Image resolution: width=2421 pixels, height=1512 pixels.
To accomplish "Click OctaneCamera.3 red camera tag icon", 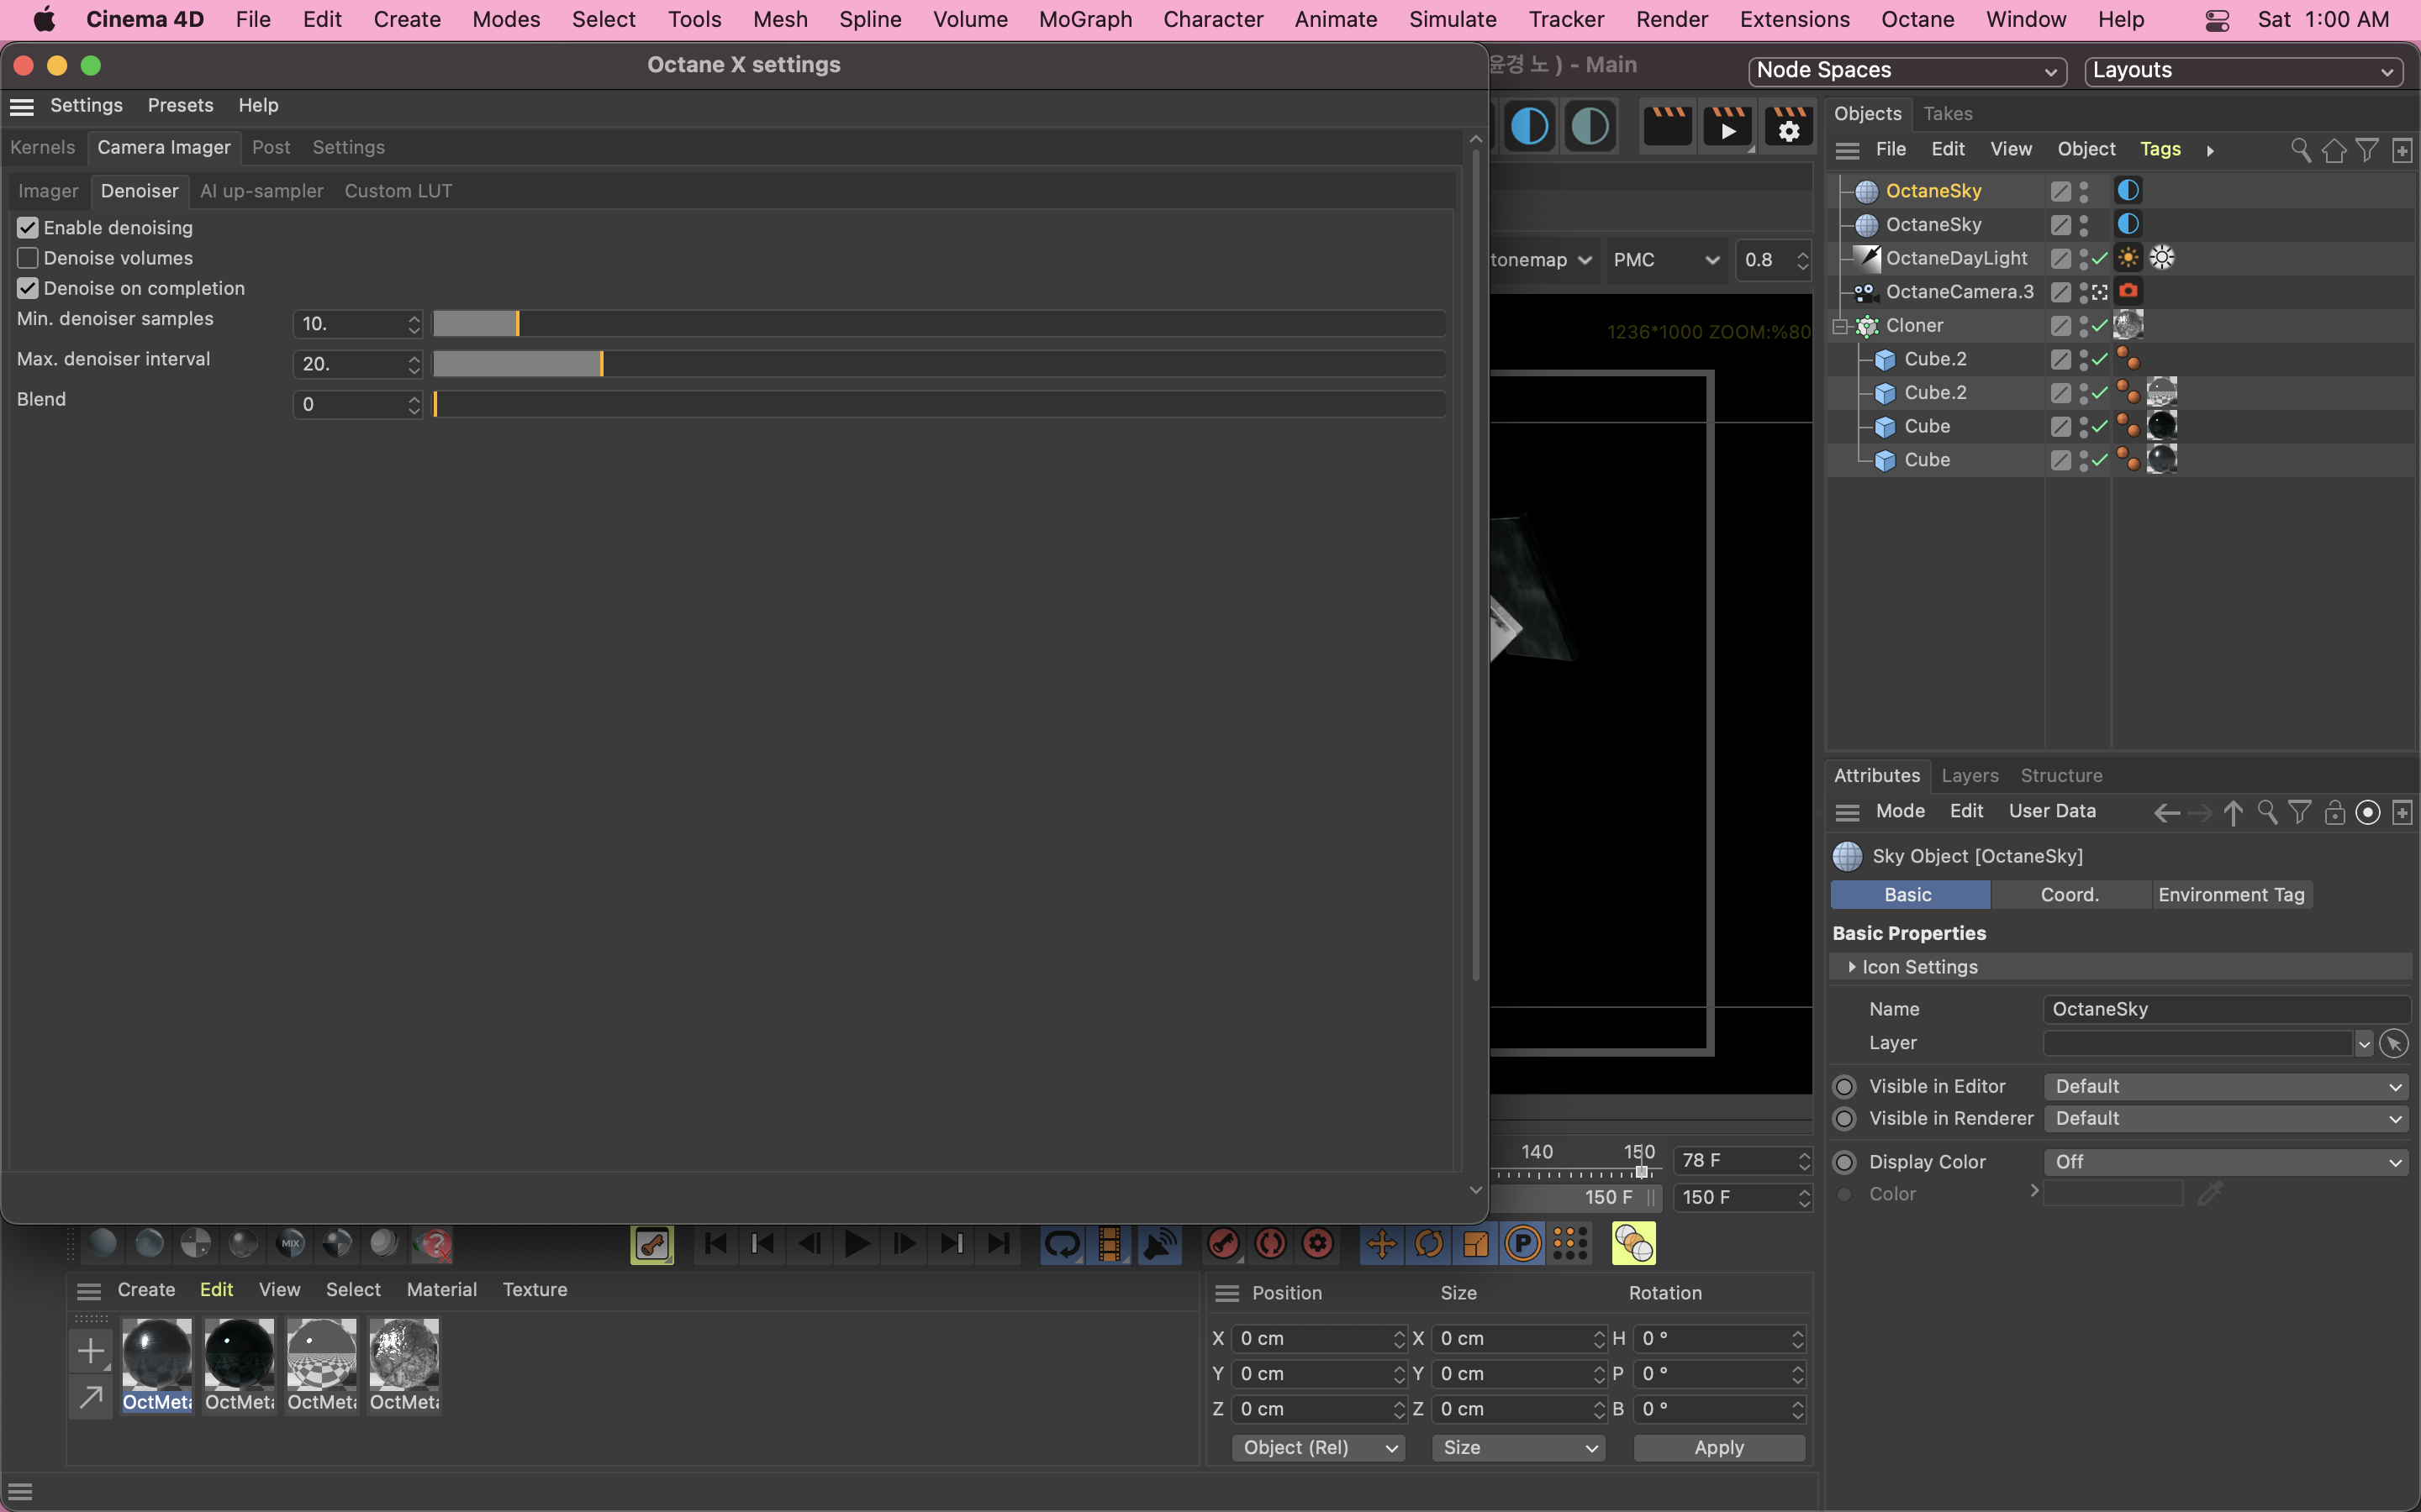I will click(x=2128, y=291).
